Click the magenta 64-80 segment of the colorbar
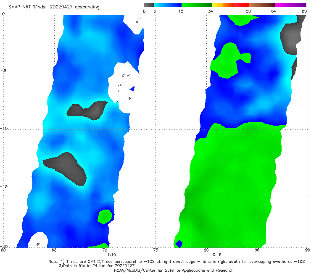 pyautogui.click(x=291, y=5)
